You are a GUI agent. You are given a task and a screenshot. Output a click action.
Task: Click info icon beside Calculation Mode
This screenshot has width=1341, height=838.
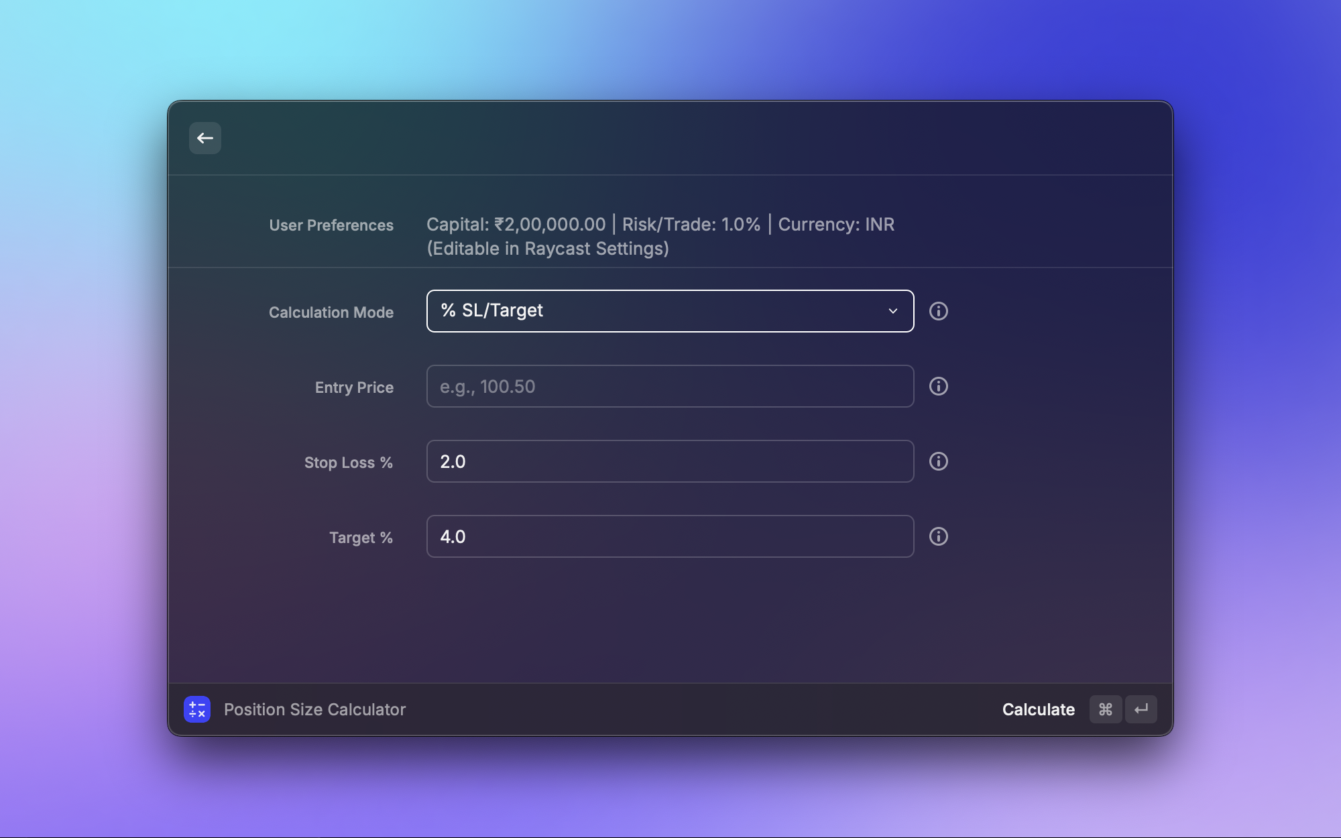point(938,311)
